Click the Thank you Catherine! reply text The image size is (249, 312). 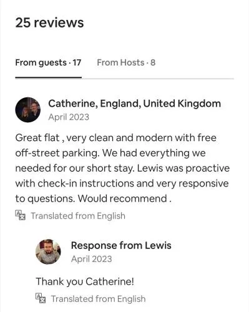(x=85, y=282)
